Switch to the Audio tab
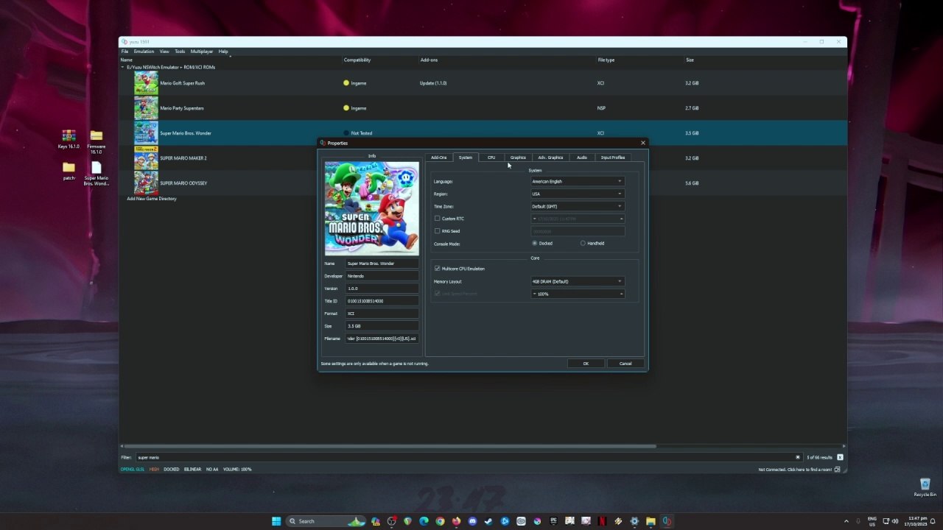 [582, 158]
